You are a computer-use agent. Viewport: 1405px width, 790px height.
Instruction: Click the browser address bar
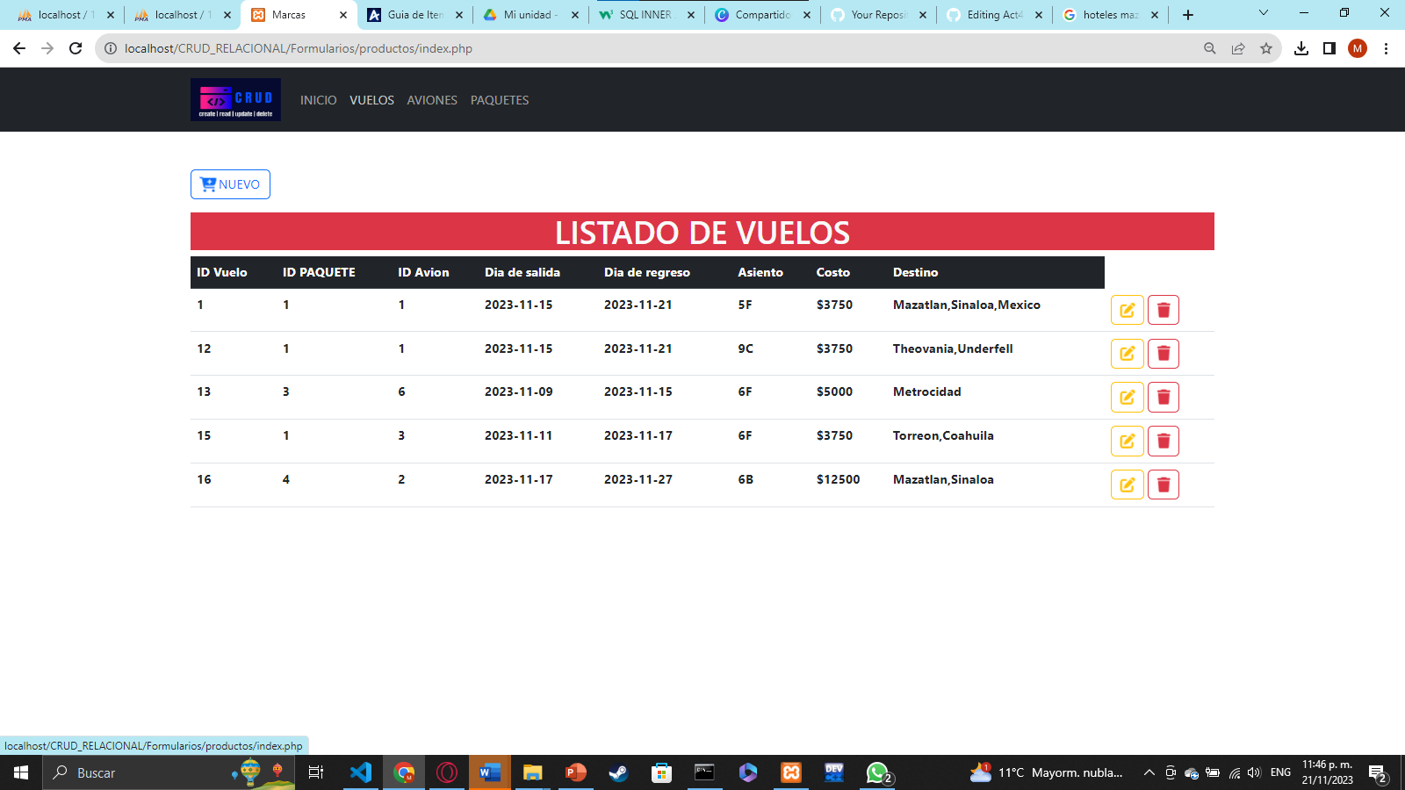click(351, 49)
